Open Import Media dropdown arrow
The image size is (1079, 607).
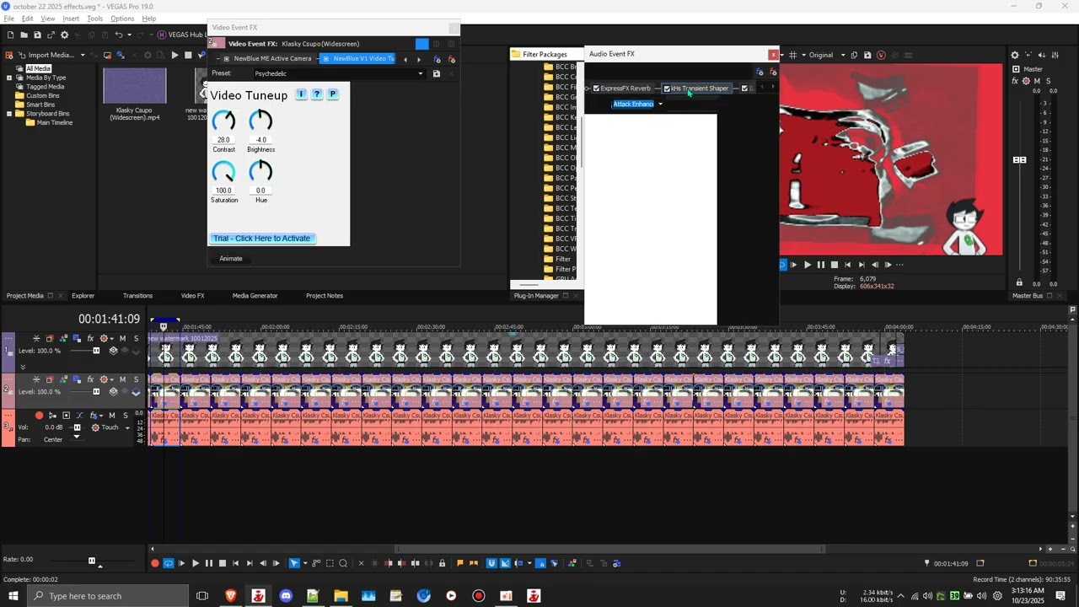click(x=83, y=55)
